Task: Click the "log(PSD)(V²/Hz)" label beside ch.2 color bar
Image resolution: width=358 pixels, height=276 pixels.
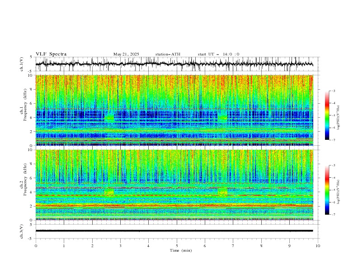Action: [x=339, y=192]
